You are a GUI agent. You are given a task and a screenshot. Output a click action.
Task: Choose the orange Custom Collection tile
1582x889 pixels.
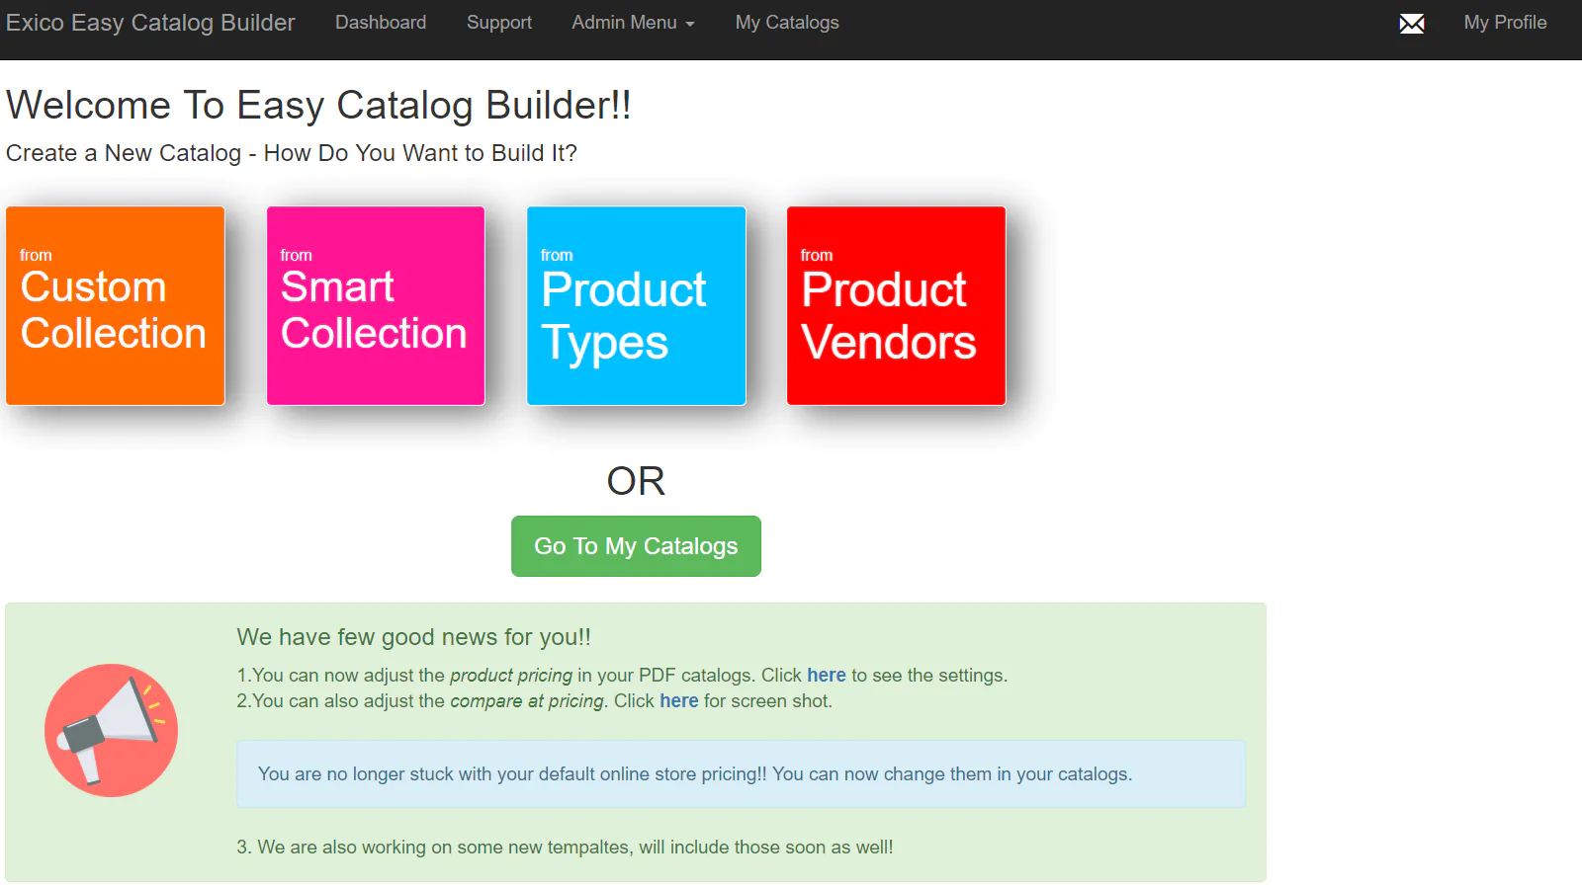[116, 305]
